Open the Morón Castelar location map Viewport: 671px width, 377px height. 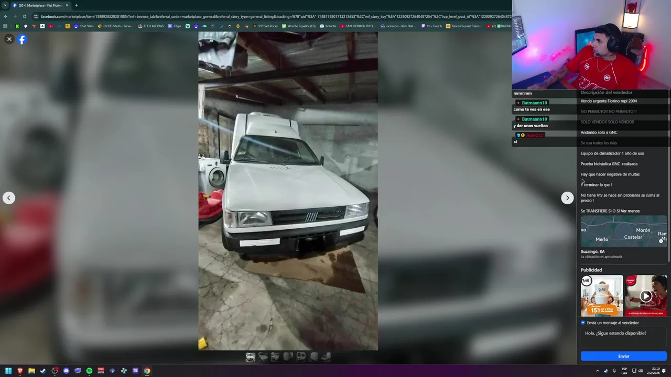(x=623, y=231)
